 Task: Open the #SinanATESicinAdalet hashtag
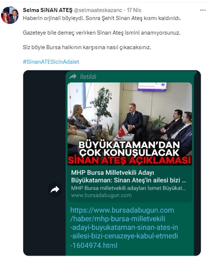[x=51, y=62]
